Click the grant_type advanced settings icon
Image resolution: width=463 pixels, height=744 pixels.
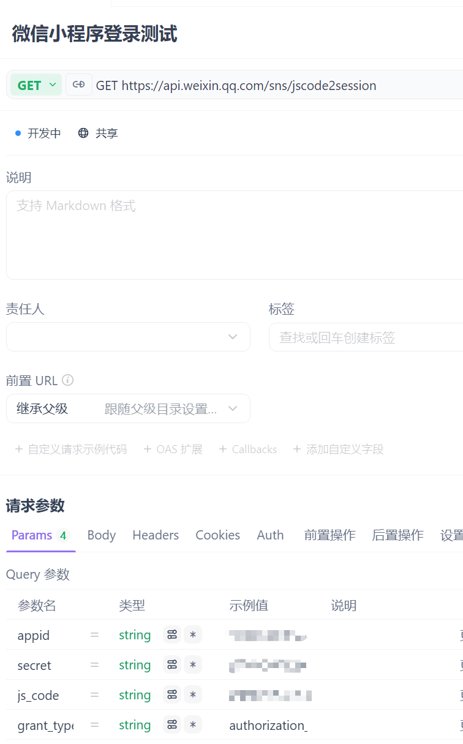tap(172, 725)
